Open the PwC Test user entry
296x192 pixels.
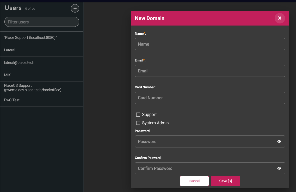[x=42, y=100]
